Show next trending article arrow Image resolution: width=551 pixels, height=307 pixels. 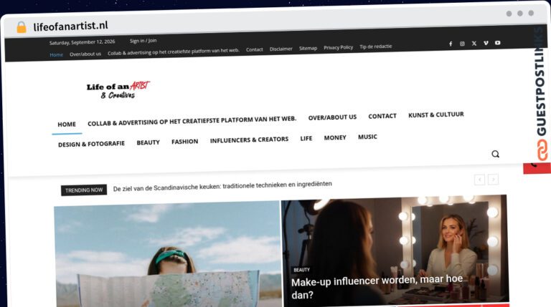coord(493,180)
